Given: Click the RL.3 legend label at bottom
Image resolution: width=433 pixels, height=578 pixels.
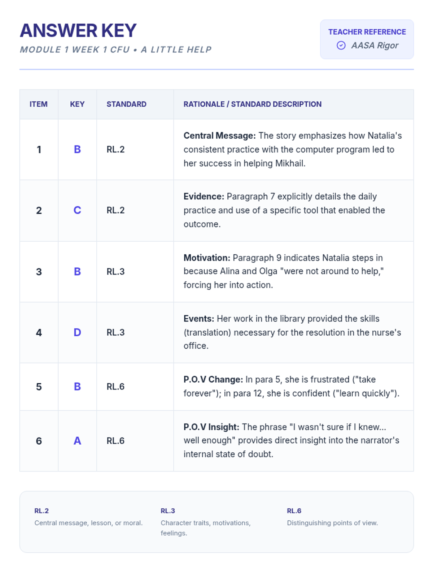Looking at the screenshot, I should (x=168, y=511).
